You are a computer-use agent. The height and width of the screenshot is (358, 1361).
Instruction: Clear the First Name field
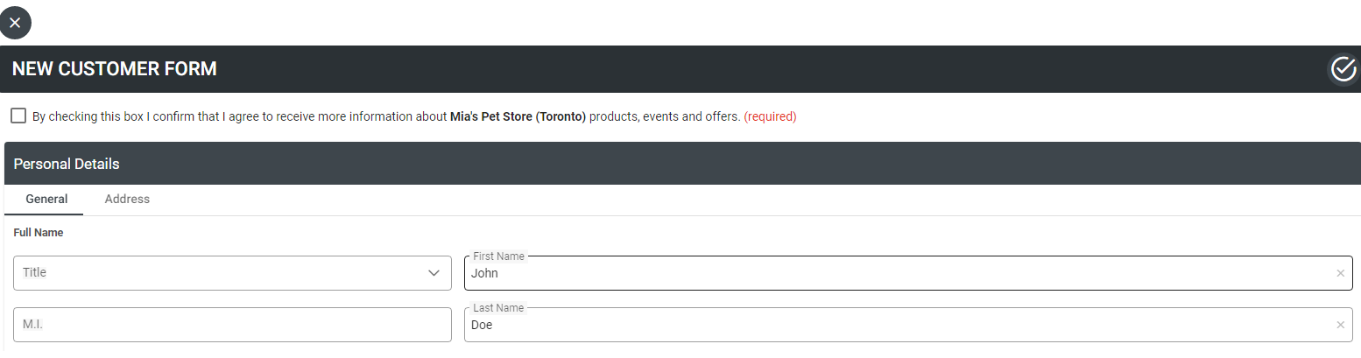tap(1340, 274)
